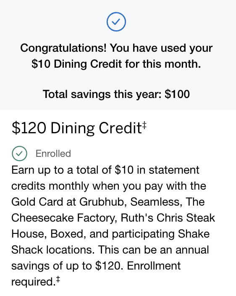
Task: Click the Total savings this year: $100 line
Action: (116, 94)
